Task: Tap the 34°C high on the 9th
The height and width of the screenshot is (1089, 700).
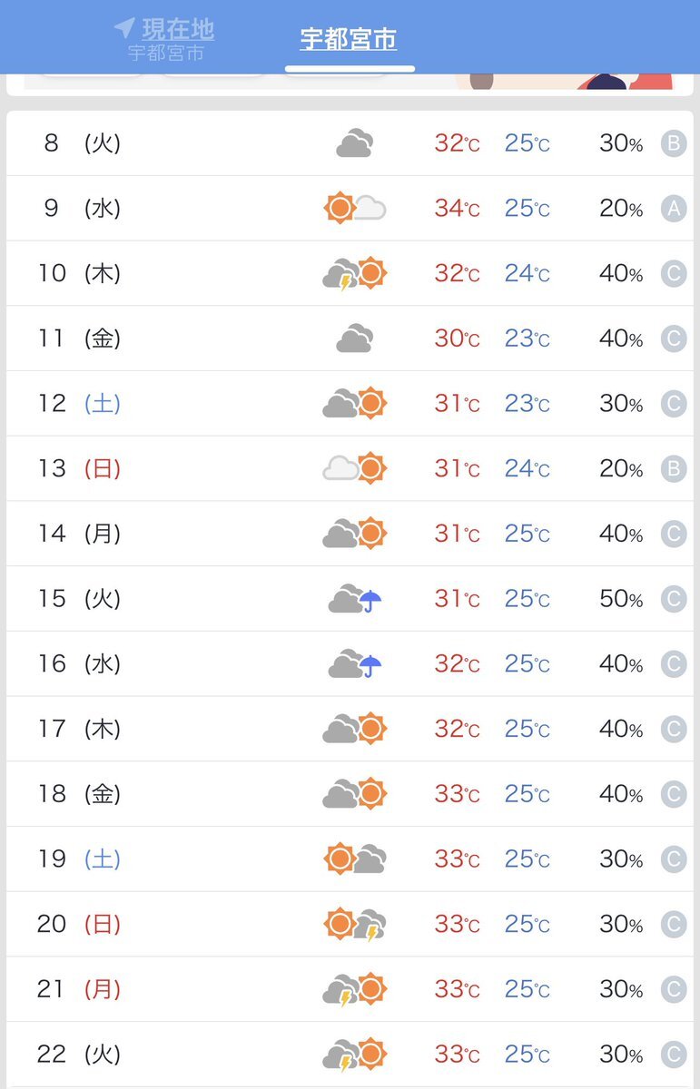Action: click(x=457, y=209)
